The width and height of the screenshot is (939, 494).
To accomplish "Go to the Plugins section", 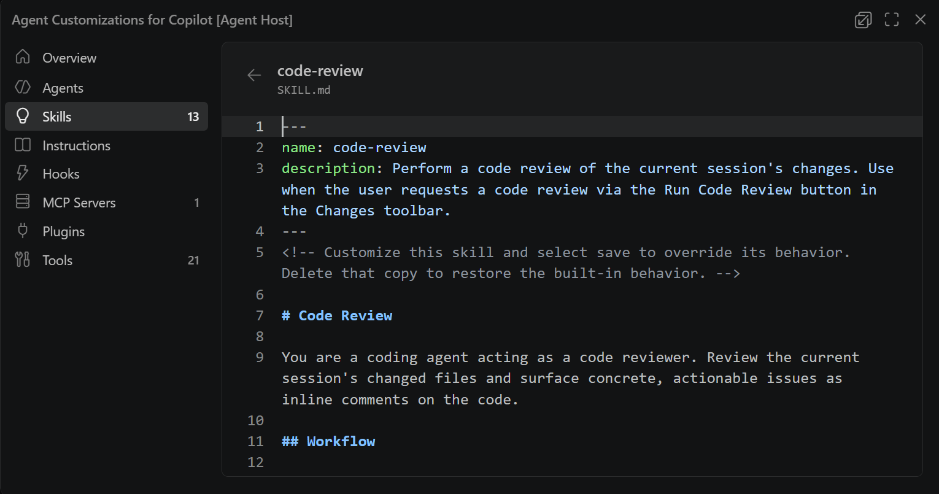I will [x=107, y=231].
